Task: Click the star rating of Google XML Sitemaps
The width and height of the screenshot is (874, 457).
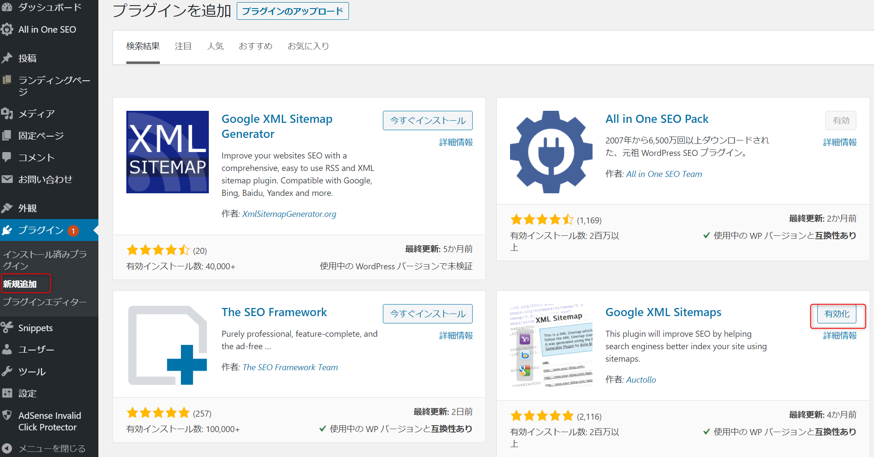Action: [542, 416]
